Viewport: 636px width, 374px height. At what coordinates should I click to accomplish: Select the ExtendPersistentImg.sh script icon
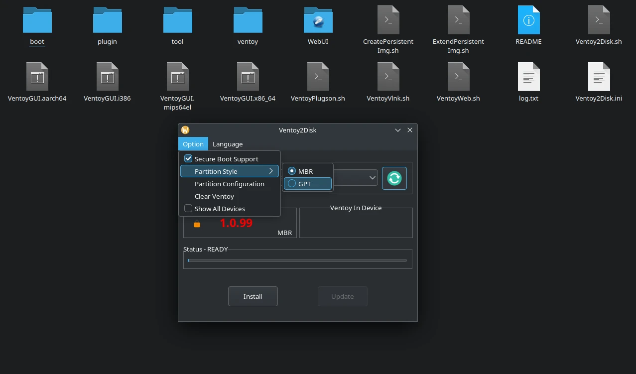click(459, 20)
